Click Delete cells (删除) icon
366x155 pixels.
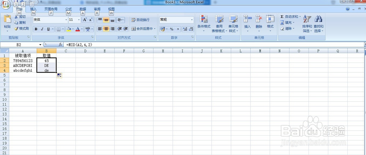259,19
